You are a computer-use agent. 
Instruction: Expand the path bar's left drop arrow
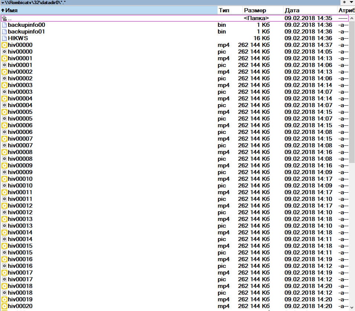(x=3, y=3)
